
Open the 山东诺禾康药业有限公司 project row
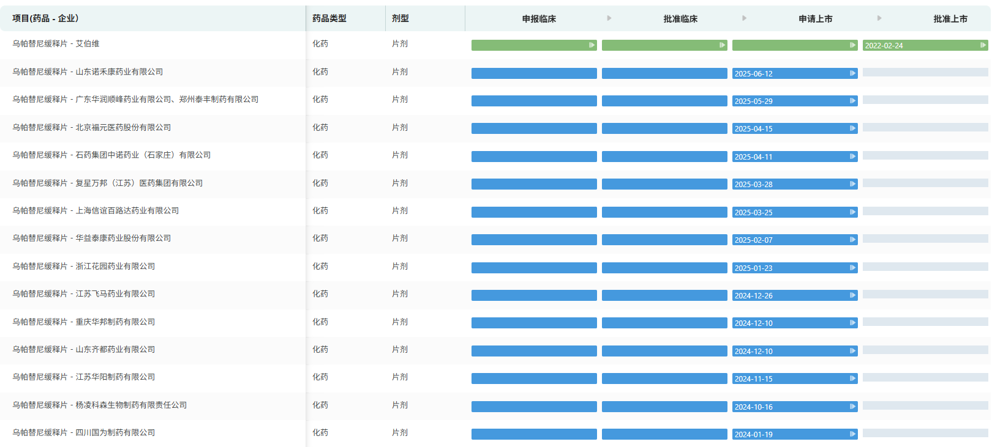[x=88, y=72]
